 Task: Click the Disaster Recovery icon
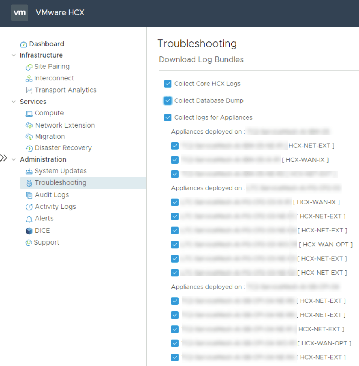pyautogui.click(x=29, y=148)
